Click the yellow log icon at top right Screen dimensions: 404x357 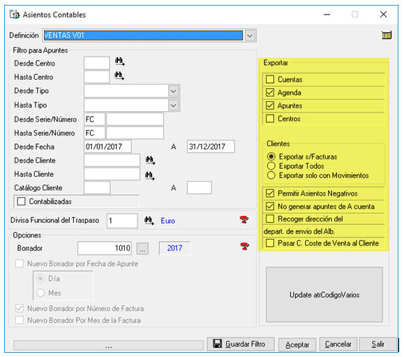point(387,35)
